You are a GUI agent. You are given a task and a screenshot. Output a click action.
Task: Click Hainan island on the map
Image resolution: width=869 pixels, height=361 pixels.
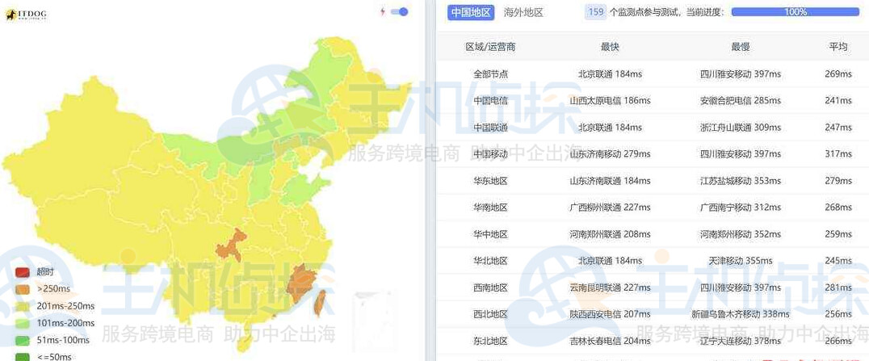tap(243, 344)
